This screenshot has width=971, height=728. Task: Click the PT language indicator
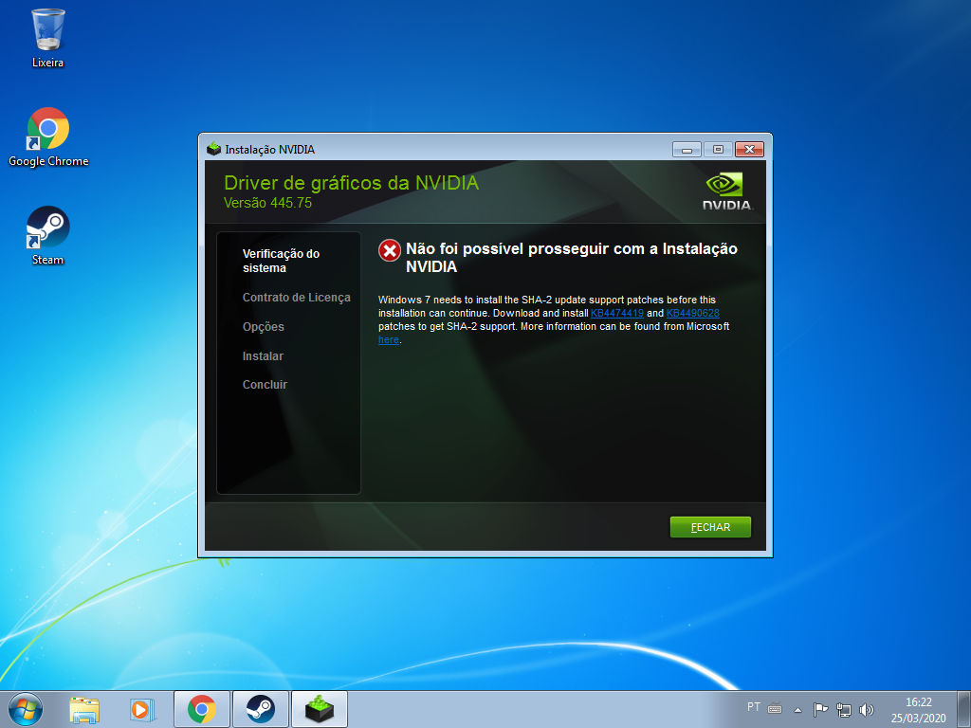(x=754, y=707)
